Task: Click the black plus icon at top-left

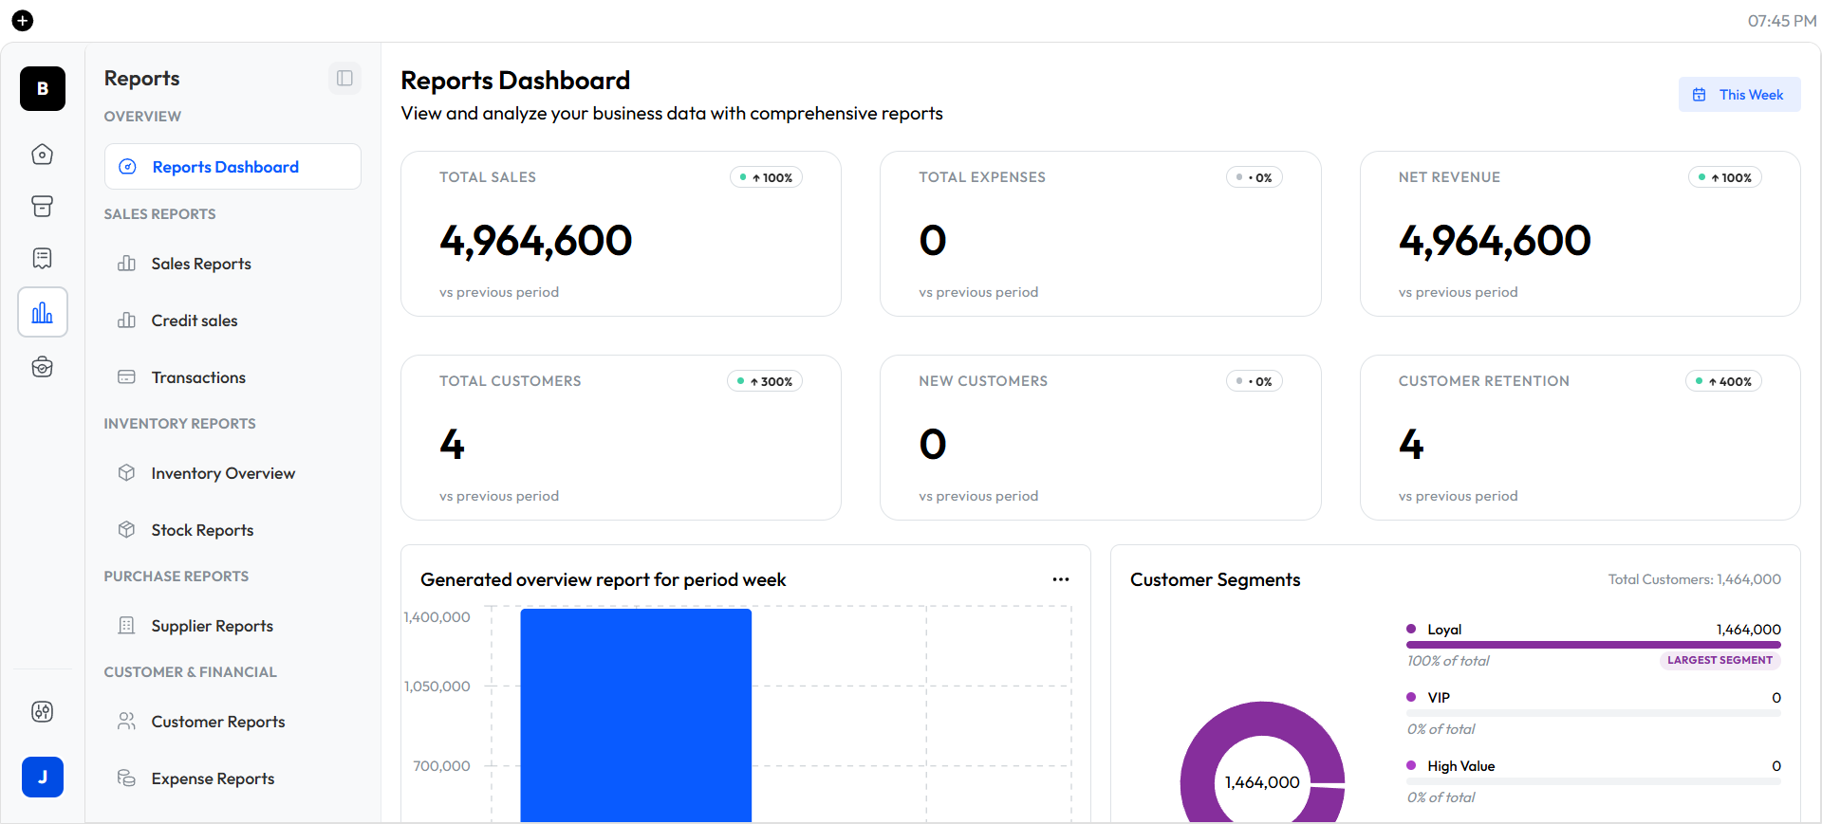Action: 23,20
